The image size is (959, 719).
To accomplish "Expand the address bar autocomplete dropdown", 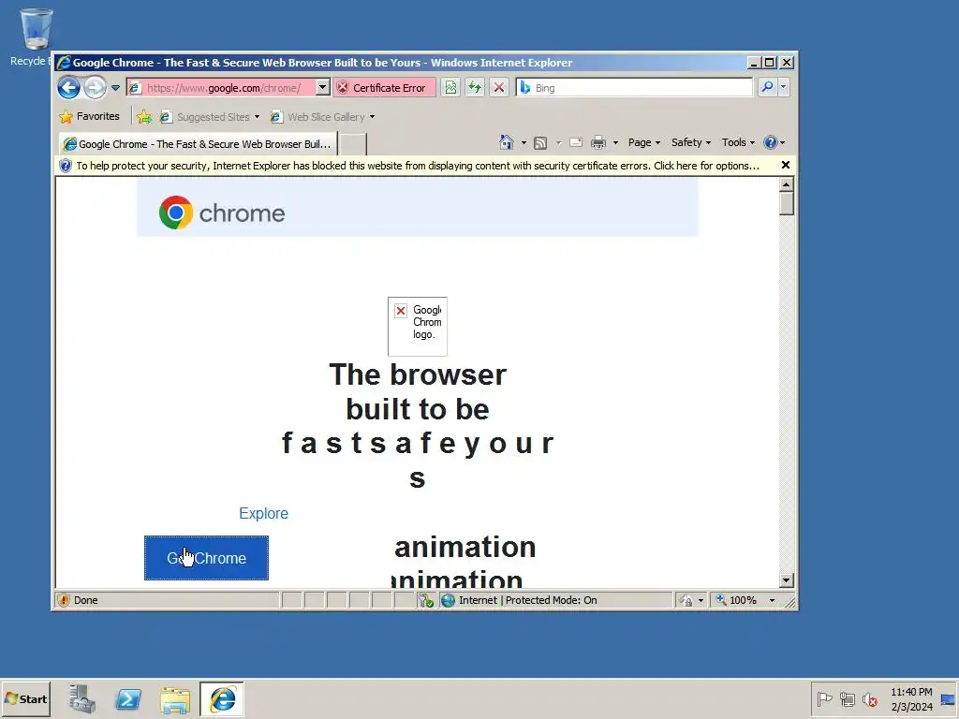I will pos(323,87).
